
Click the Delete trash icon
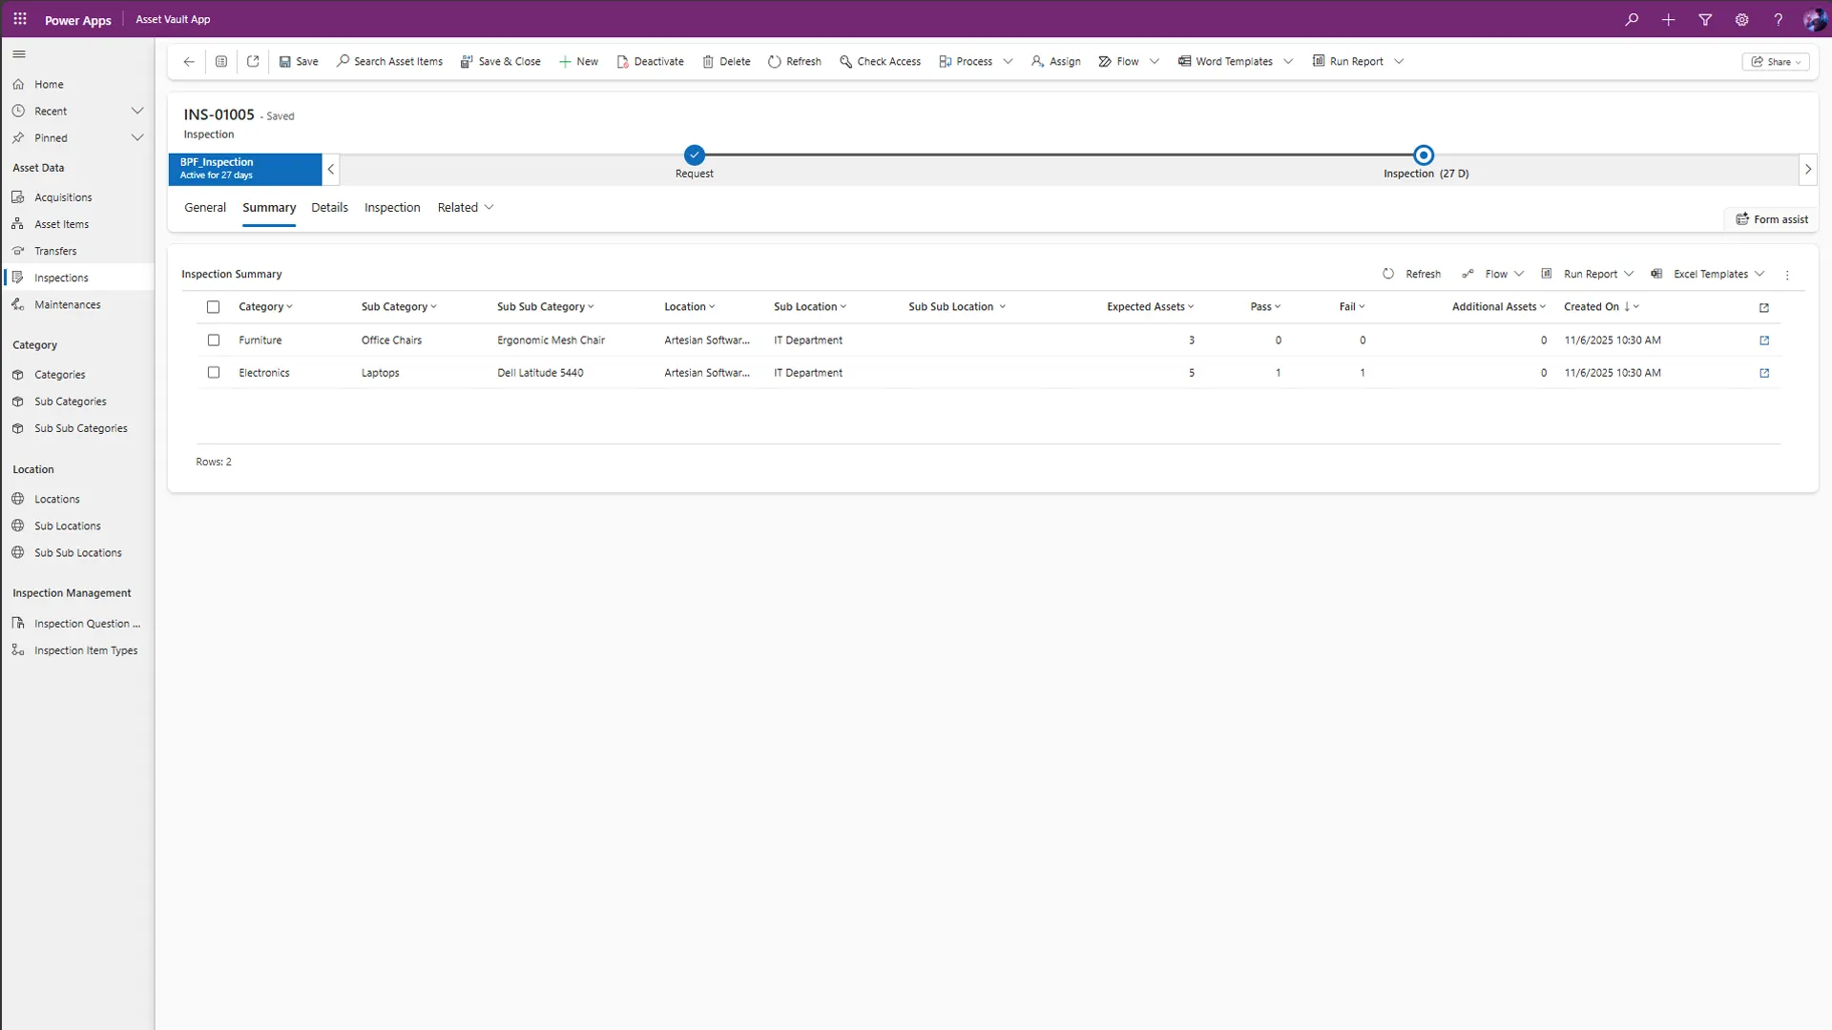(708, 61)
